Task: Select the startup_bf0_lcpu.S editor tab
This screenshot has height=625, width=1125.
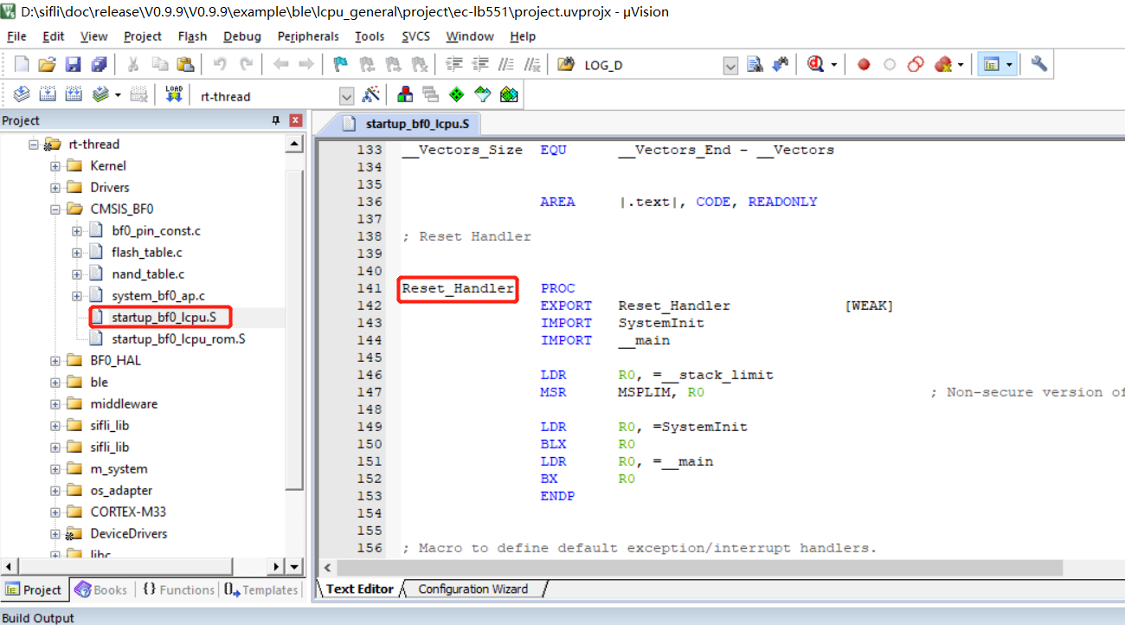Action: 406,124
